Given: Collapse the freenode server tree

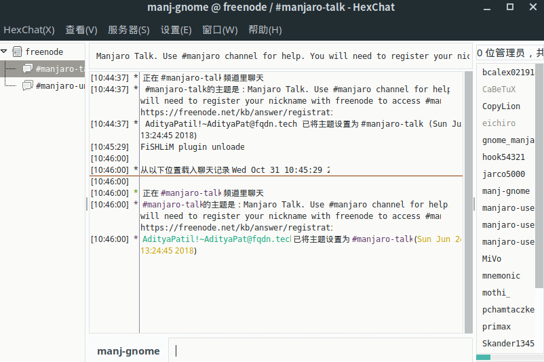Looking at the screenshot, I should (4, 52).
